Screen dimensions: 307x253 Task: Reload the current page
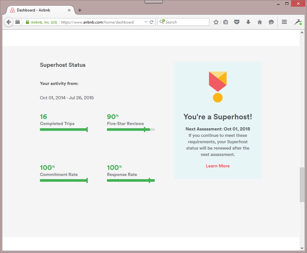[x=152, y=22]
